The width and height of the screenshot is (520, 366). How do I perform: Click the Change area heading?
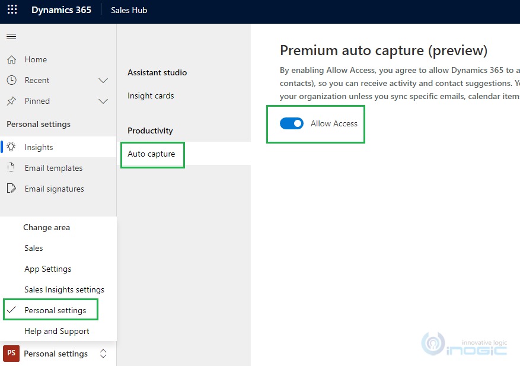[46, 227]
